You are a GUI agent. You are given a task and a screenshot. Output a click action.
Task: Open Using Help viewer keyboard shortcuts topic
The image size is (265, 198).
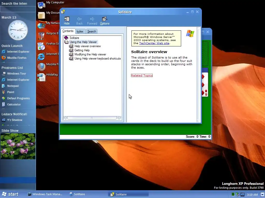(x=98, y=59)
